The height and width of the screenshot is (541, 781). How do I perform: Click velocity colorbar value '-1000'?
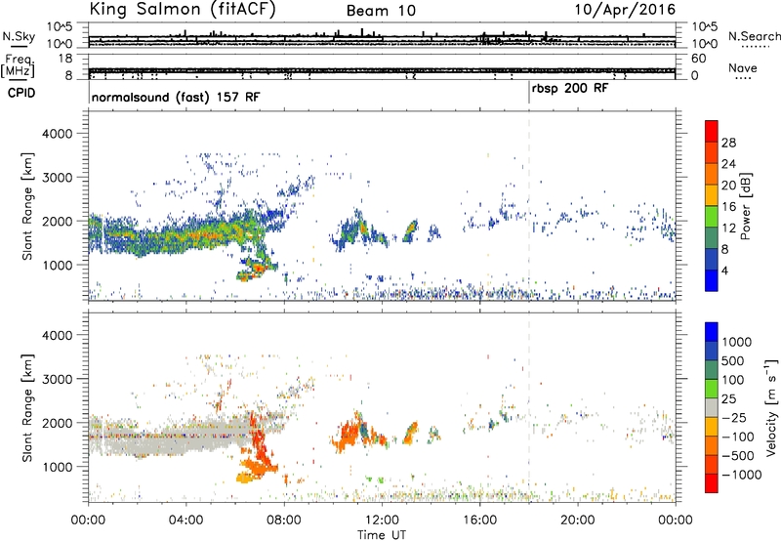click(x=742, y=475)
